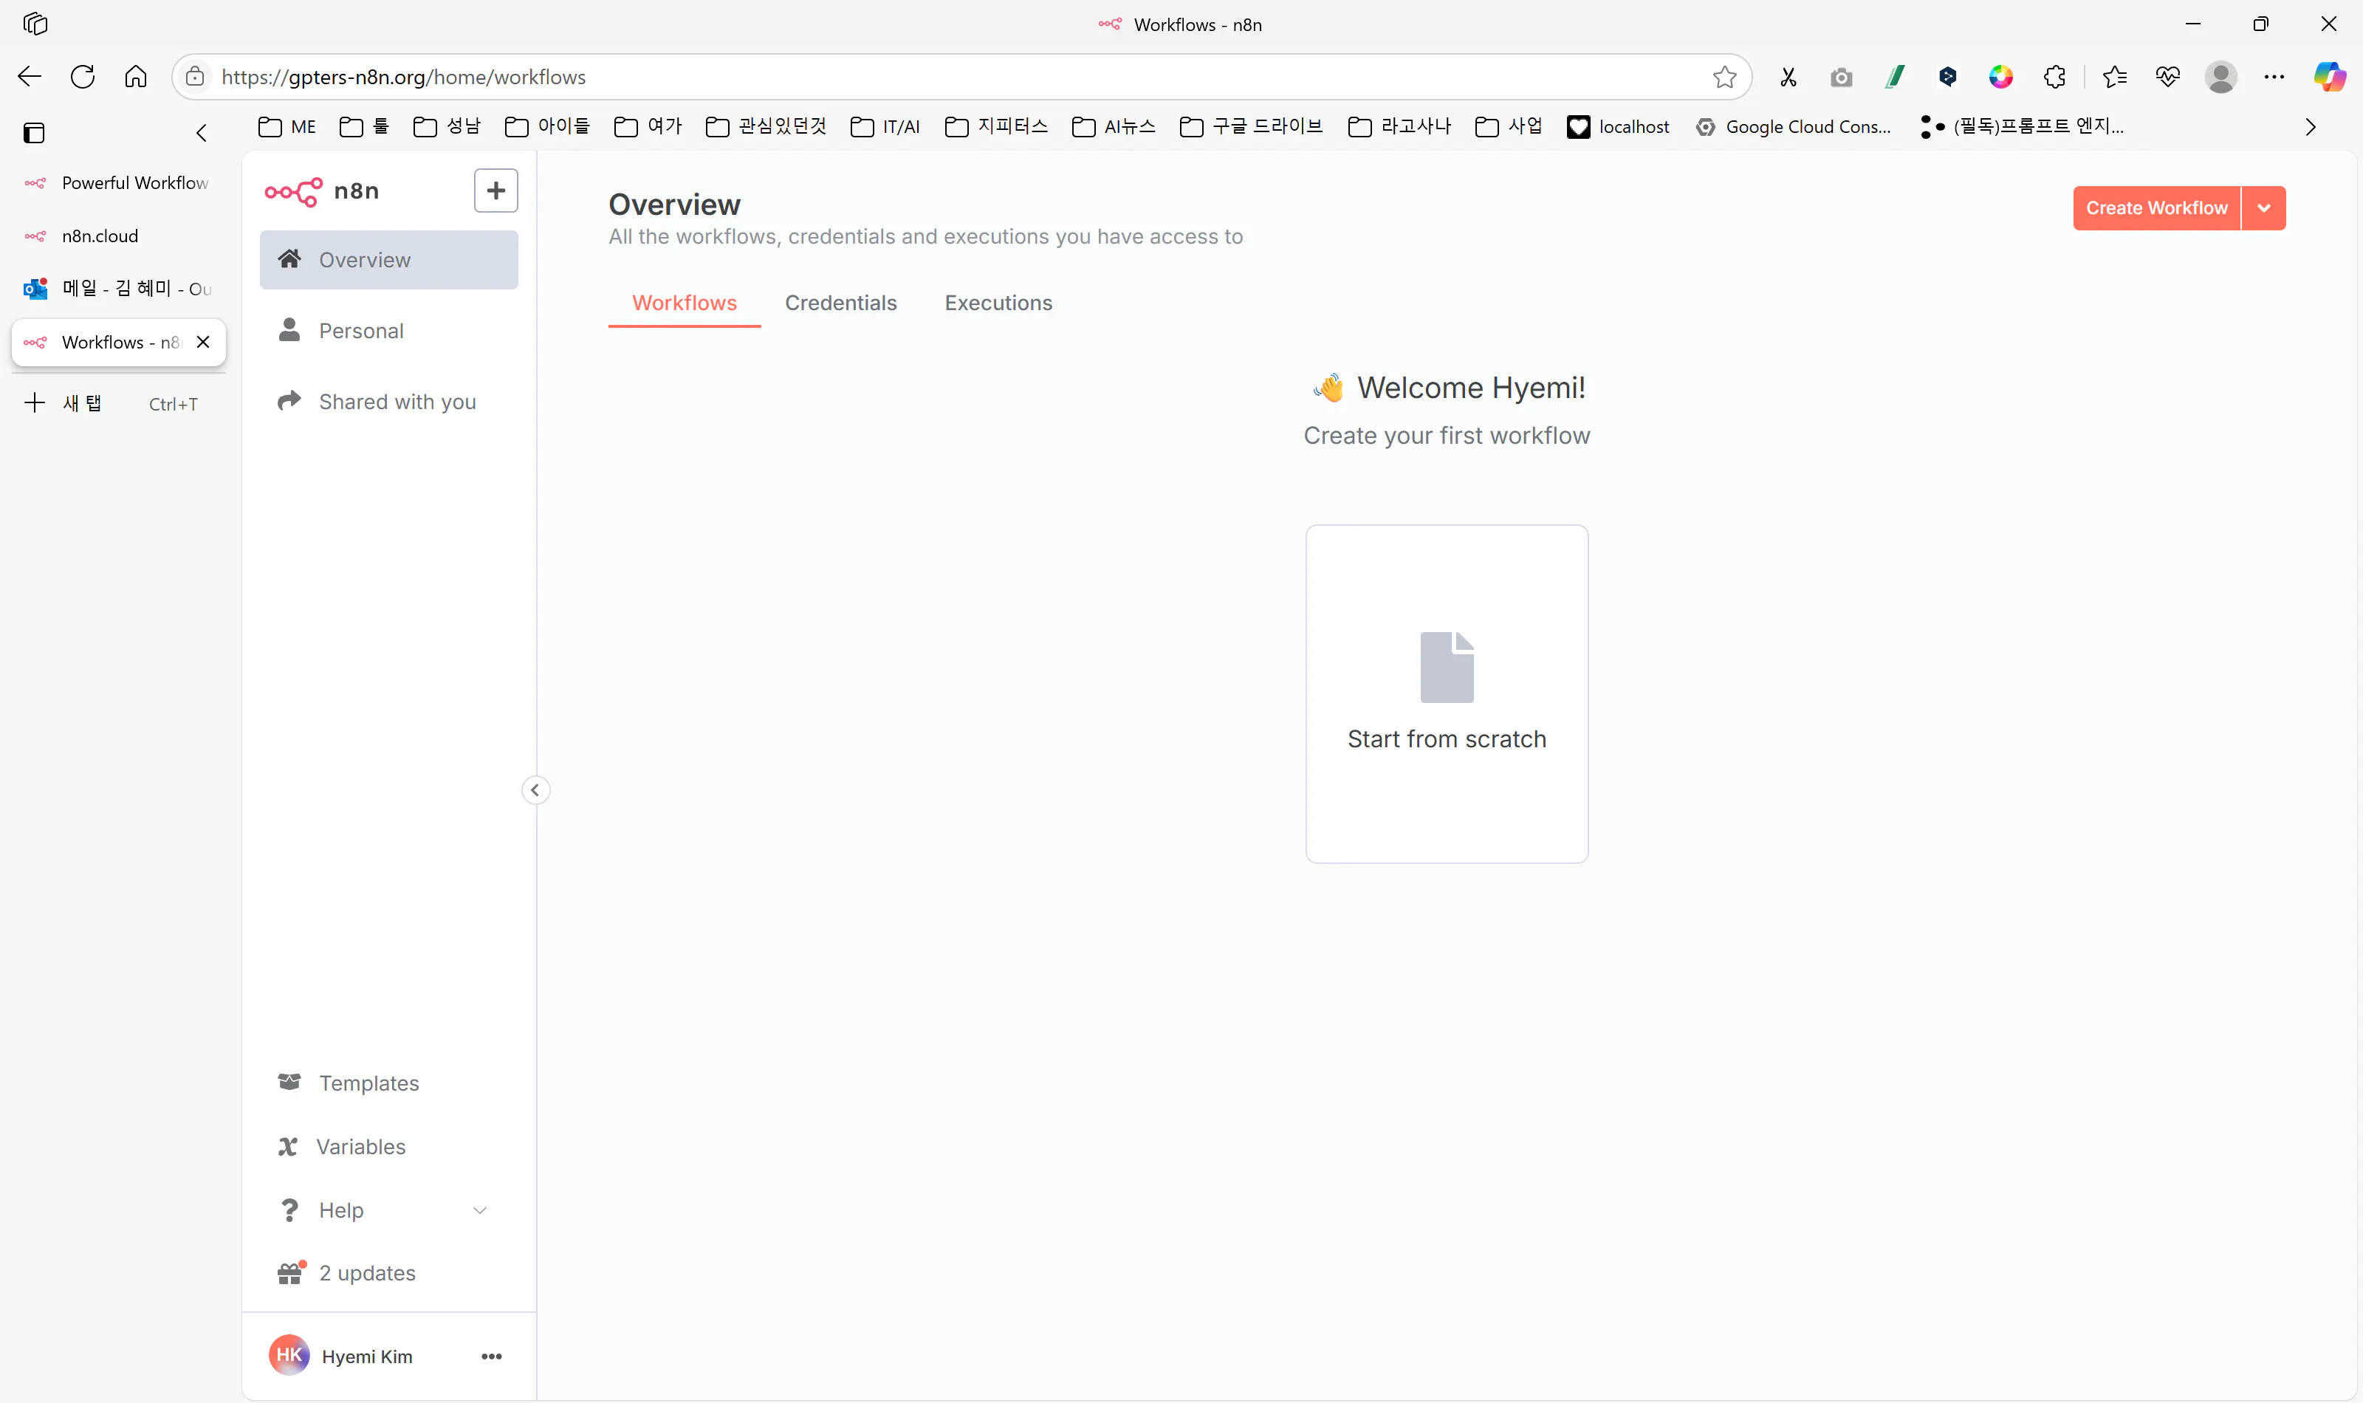The width and height of the screenshot is (2363, 1403).
Task: Click the Start from scratch card
Action: click(x=1446, y=693)
